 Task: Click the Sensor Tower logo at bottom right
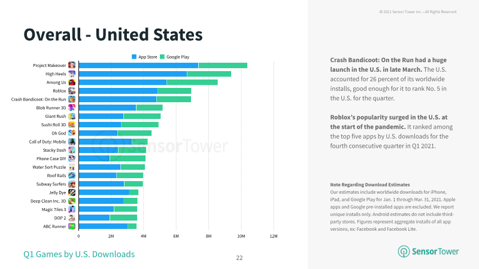428,251
